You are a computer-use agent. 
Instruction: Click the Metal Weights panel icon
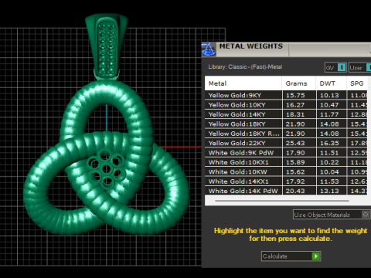(x=209, y=49)
